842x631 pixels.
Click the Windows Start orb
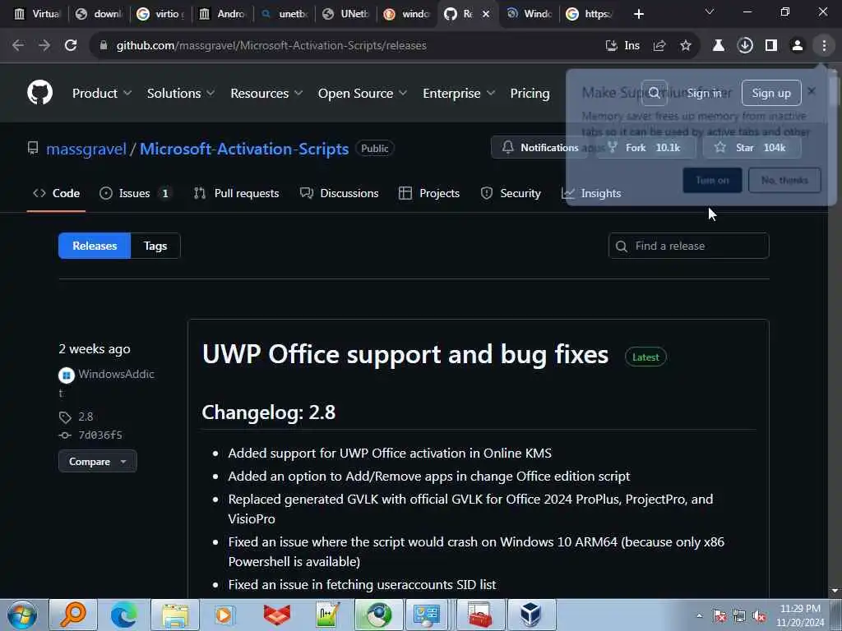[x=22, y=615]
